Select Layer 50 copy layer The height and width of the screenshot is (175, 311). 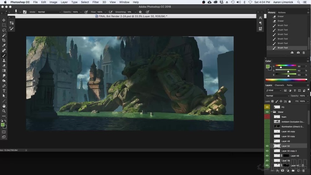[x=288, y=136]
